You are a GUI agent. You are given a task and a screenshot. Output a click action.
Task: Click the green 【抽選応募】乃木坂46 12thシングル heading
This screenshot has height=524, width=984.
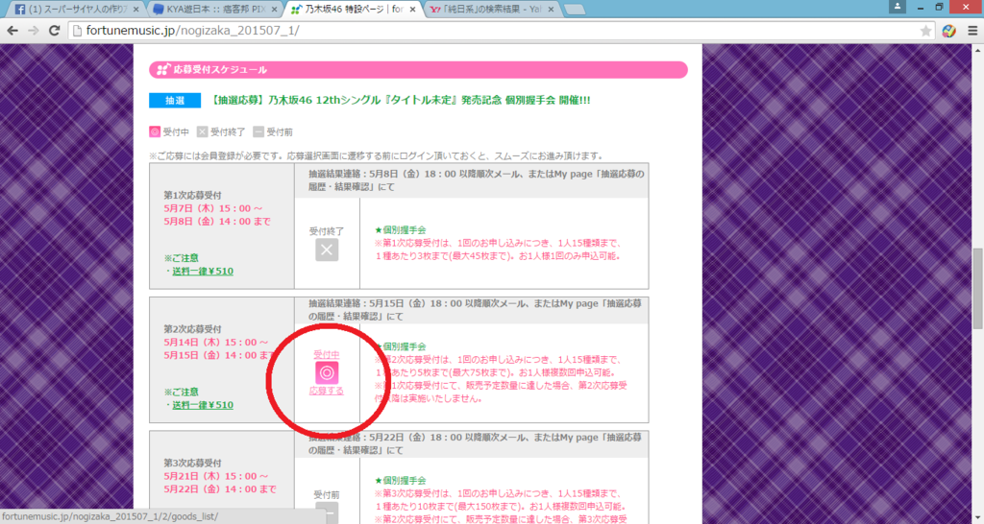(x=399, y=100)
